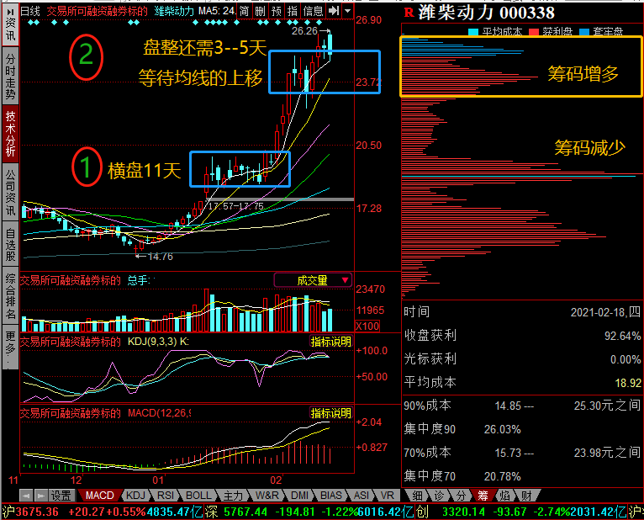Image resolution: width=644 pixels, height=520 pixels.
Task: Open the 成交量 indicator dropdown
Action: 313,280
